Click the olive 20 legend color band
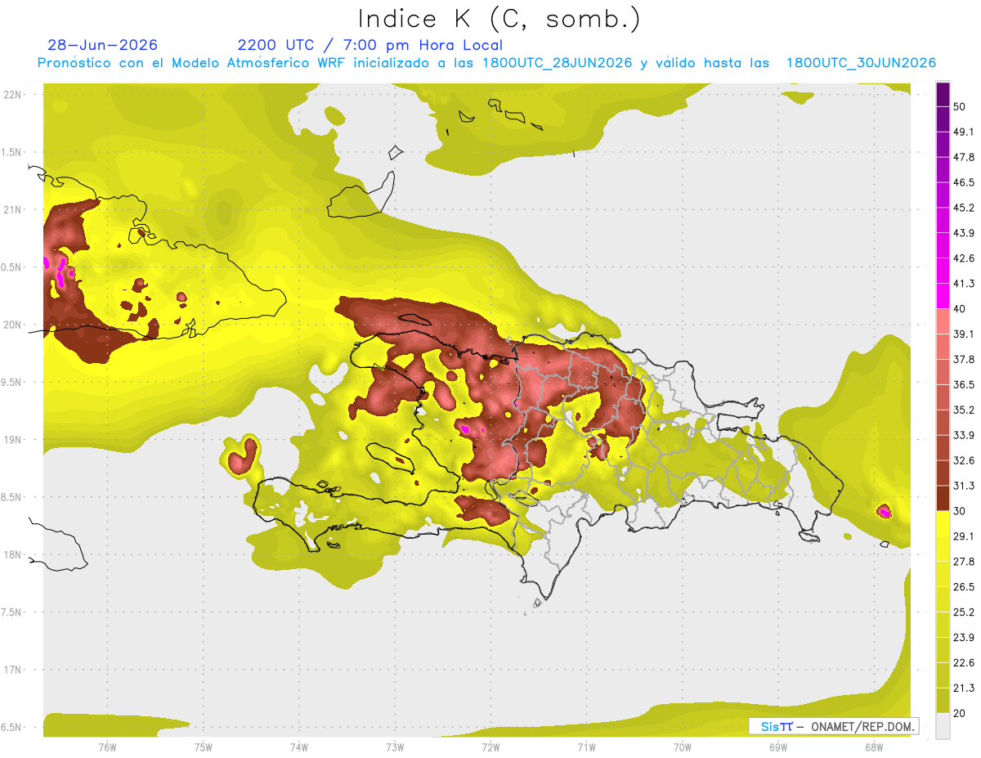This screenshot has height=758, width=981. pos(943,700)
